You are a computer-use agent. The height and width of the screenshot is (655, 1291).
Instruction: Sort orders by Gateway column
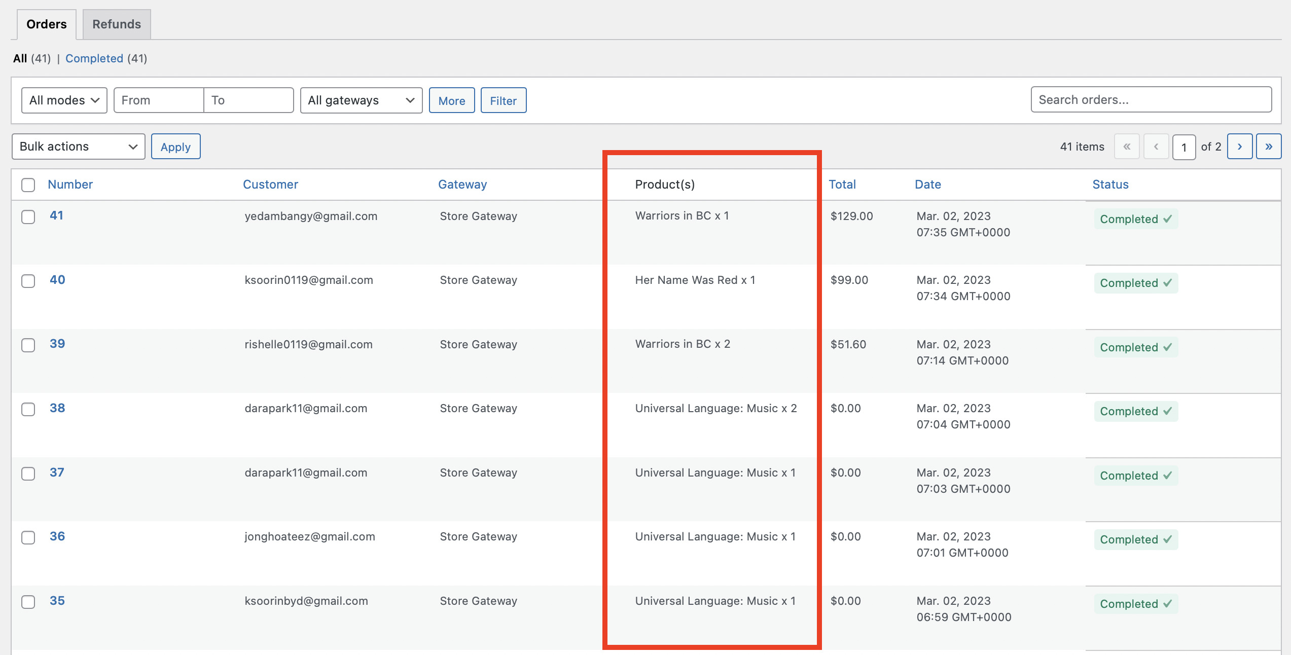tap(462, 185)
